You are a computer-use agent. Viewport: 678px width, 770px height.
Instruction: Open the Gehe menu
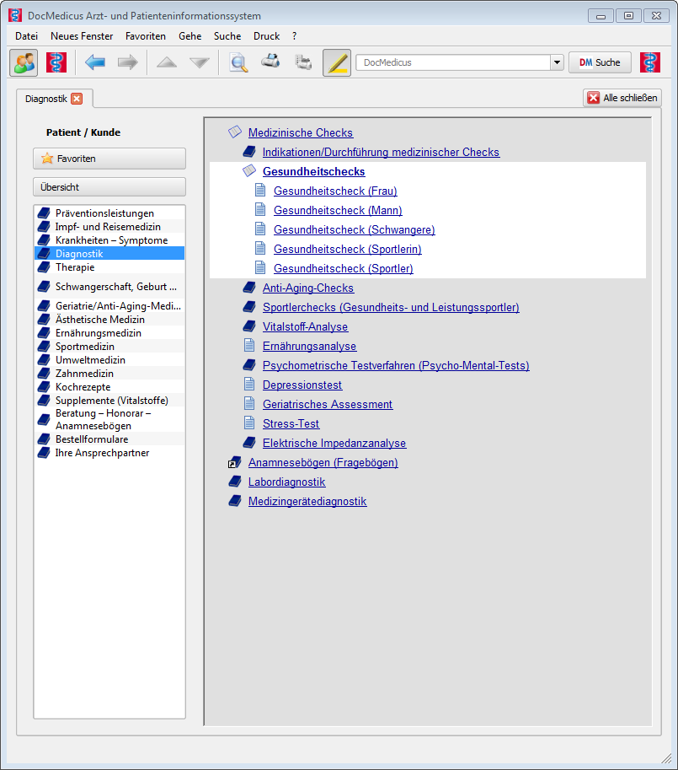coord(190,36)
